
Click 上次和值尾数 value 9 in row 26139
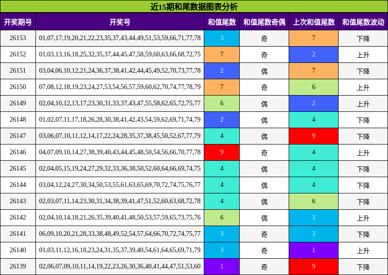tap(313, 267)
